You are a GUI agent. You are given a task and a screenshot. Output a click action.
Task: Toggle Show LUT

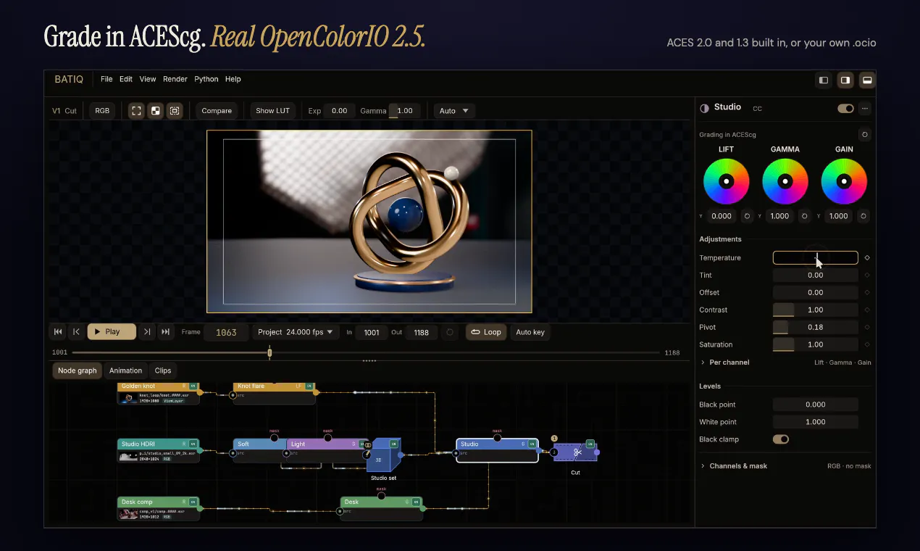click(272, 111)
